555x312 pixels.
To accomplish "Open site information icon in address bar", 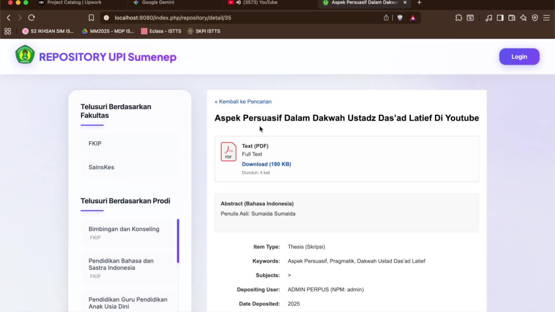I will tap(107, 18).
